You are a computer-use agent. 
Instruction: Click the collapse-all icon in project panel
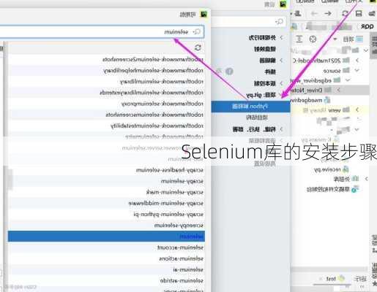point(299,39)
